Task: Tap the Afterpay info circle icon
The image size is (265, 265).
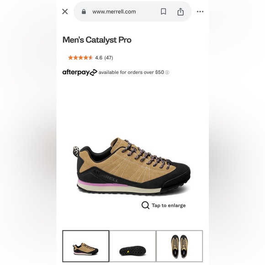Action: tap(167, 73)
